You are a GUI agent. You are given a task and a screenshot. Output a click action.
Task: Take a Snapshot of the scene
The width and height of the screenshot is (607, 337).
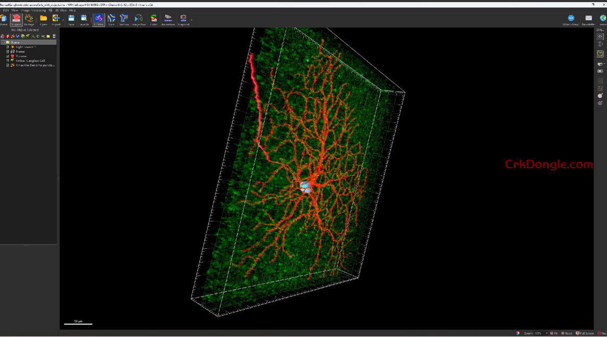coord(183,20)
